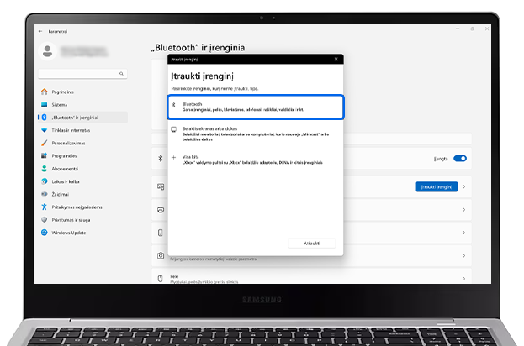Screen dimensions: 524x346
Task: Close the Įtraukti įrenginį dialog
Action: (x=336, y=60)
